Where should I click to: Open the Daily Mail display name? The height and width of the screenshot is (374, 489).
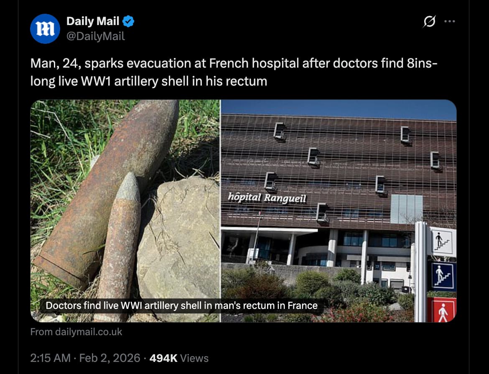pos(93,21)
